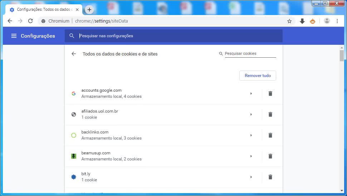Click 'Armazenamento local, 3 cookies' text
347x196 pixels.
(111, 138)
